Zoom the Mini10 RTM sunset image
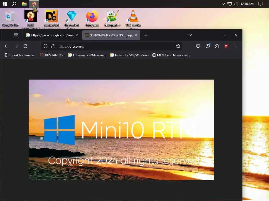 tap(121, 130)
